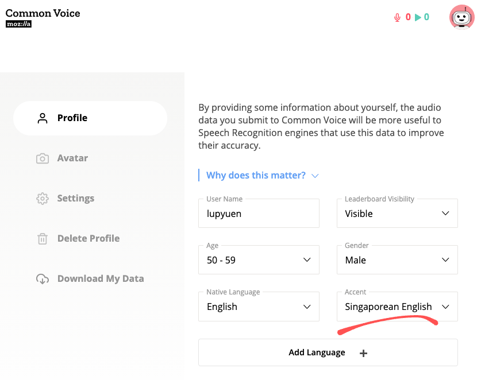Viewport: 481px width, 380px height.
Task: Open the robot avatar user menu
Action: point(461,17)
